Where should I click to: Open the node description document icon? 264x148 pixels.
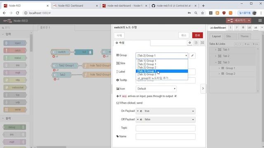[x=196, y=43]
